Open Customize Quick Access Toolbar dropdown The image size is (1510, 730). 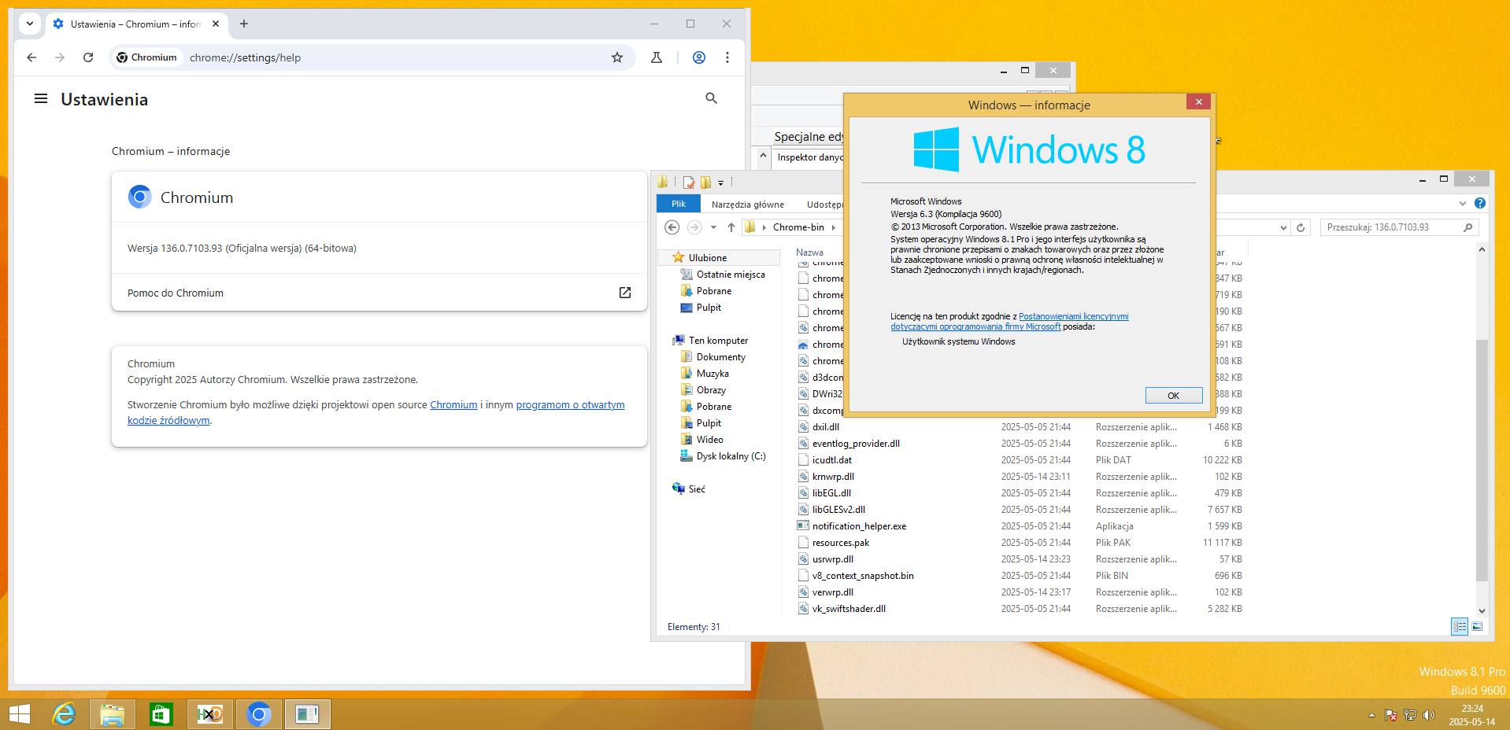[720, 183]
